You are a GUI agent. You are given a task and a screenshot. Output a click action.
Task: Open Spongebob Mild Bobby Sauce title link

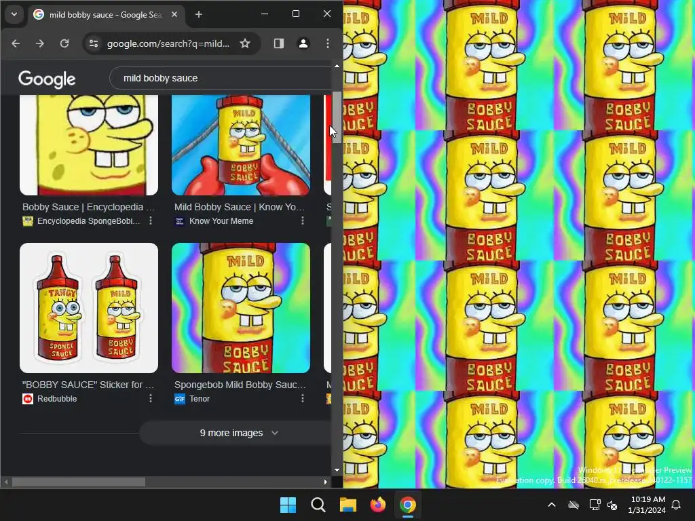(x=240, y=385)
